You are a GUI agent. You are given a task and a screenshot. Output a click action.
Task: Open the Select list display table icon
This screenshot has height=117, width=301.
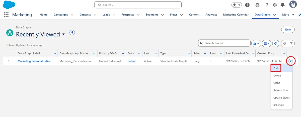pyautogui.click(x=266, y=43)
